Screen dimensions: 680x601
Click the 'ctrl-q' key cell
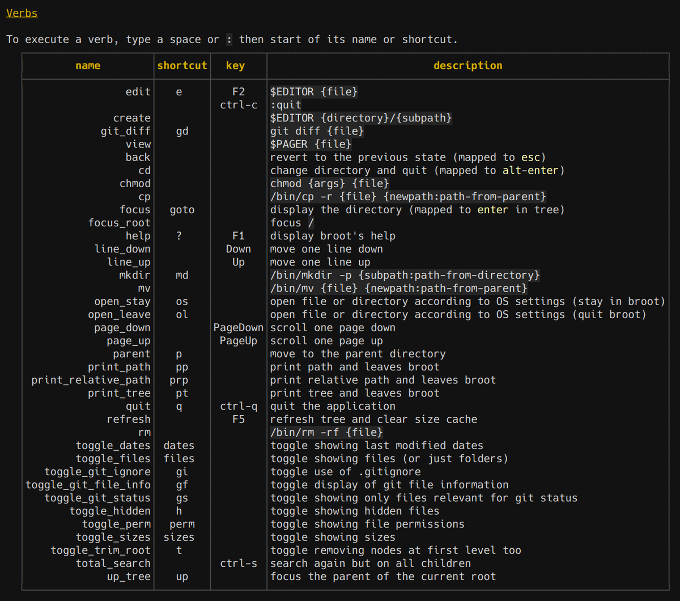click(239, 406)
